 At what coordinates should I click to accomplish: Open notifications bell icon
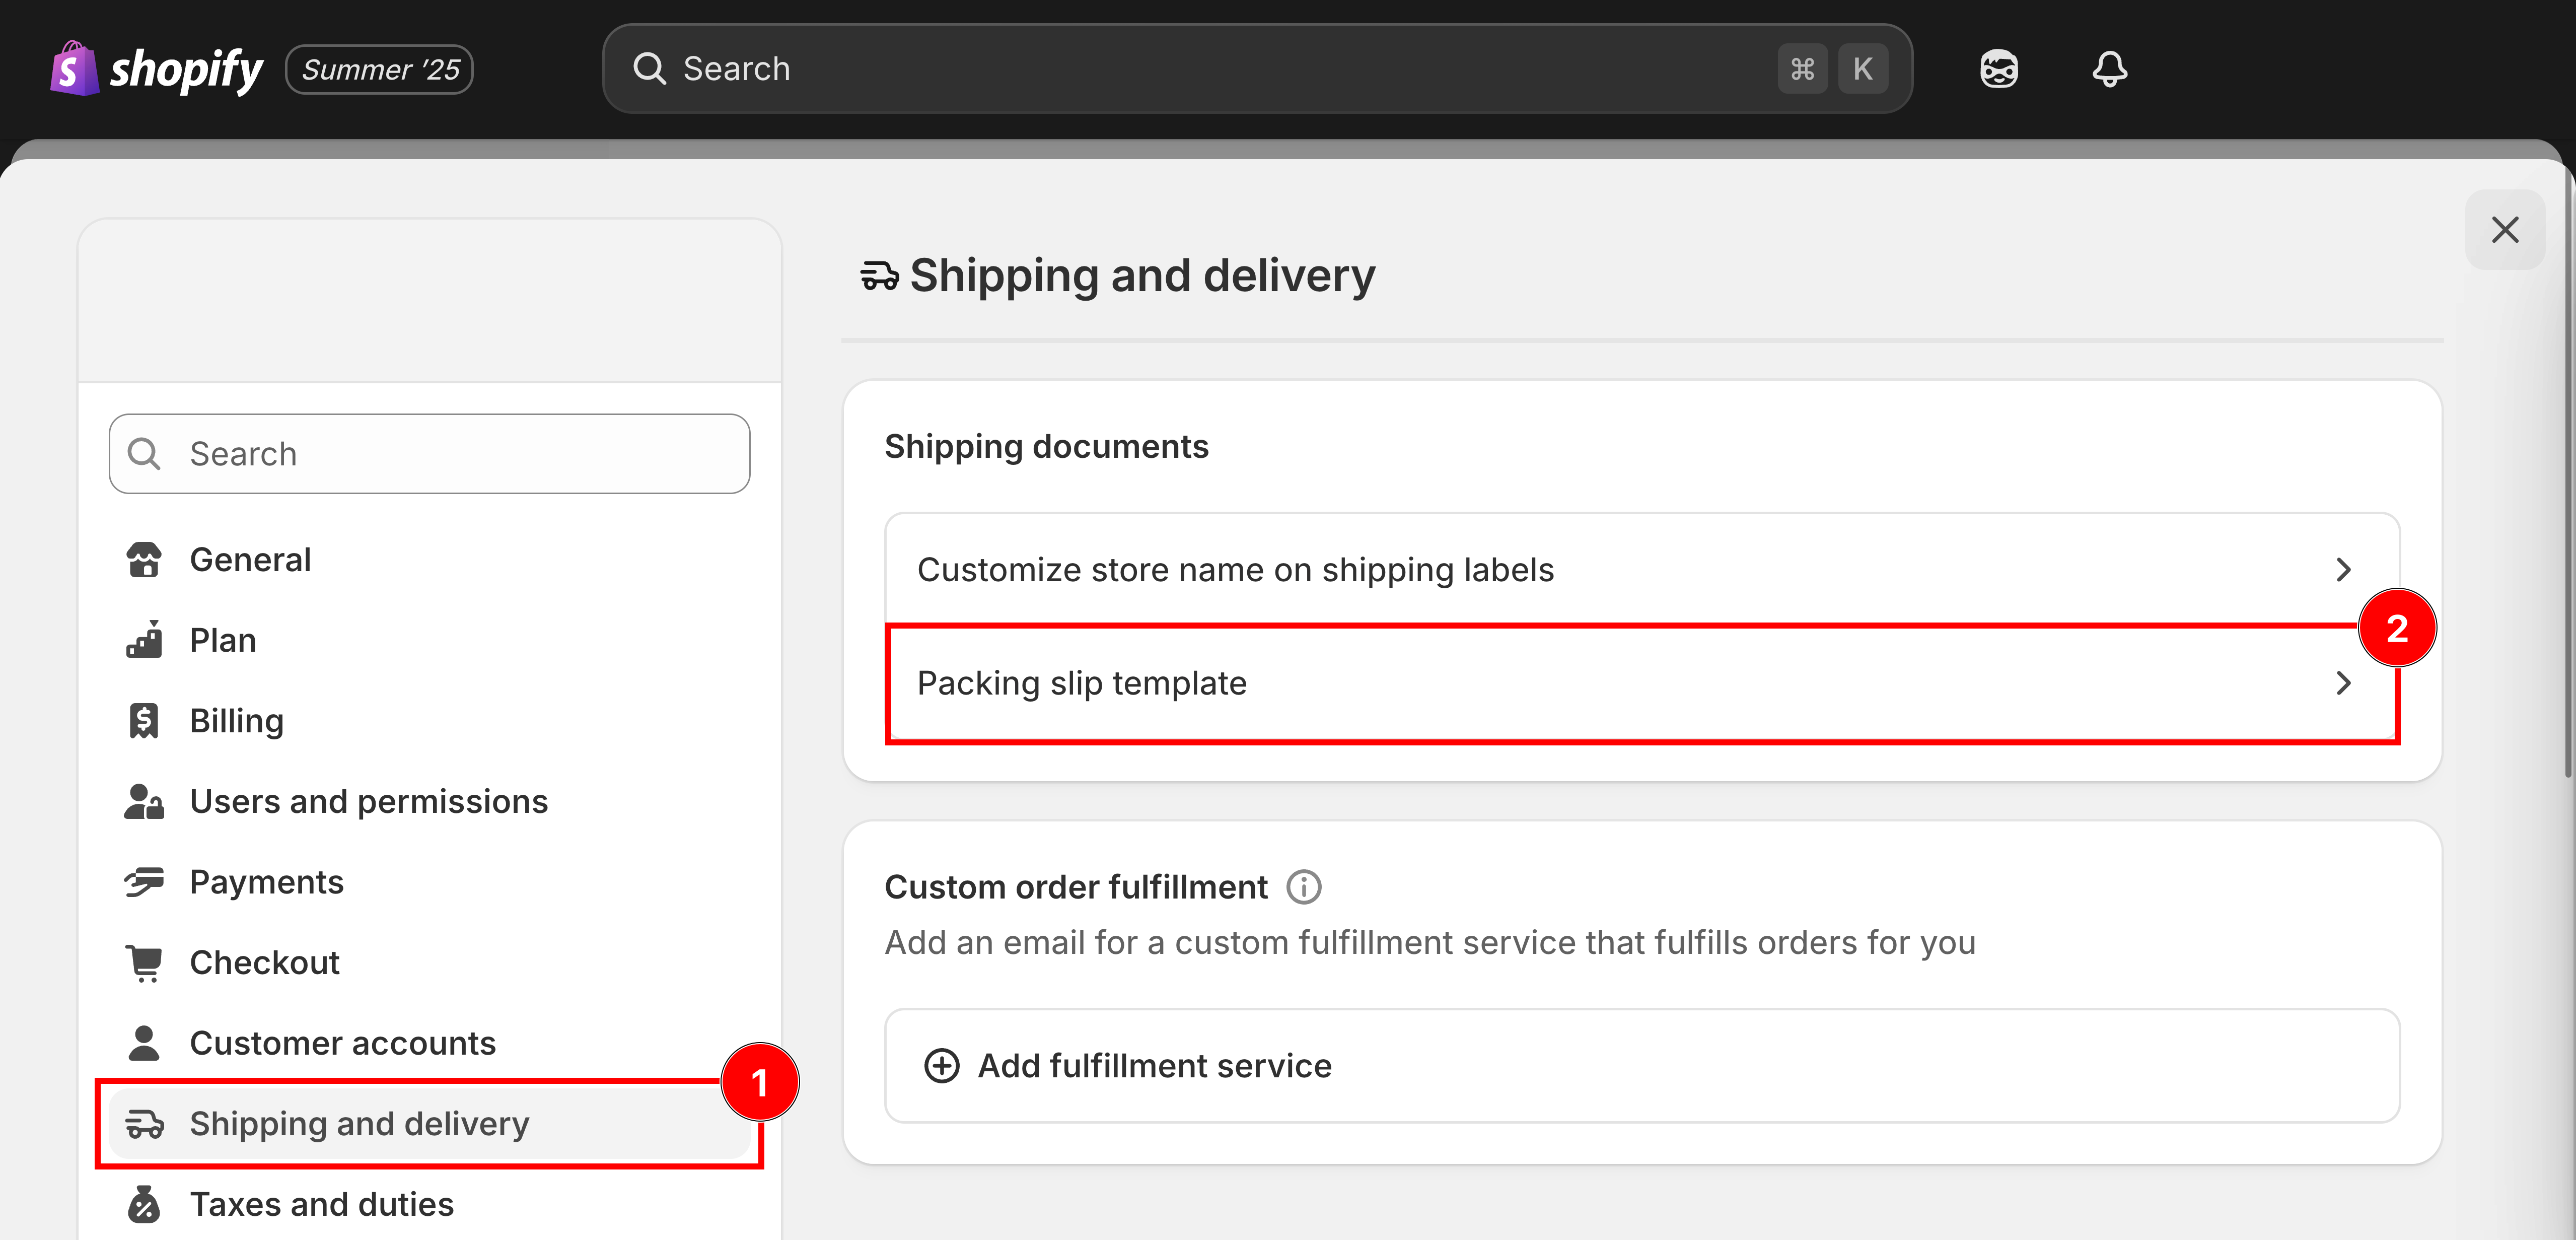pyautogui.click(x=2110, y=69)
